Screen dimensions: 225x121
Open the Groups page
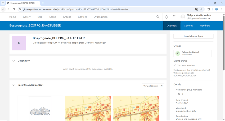67,17
